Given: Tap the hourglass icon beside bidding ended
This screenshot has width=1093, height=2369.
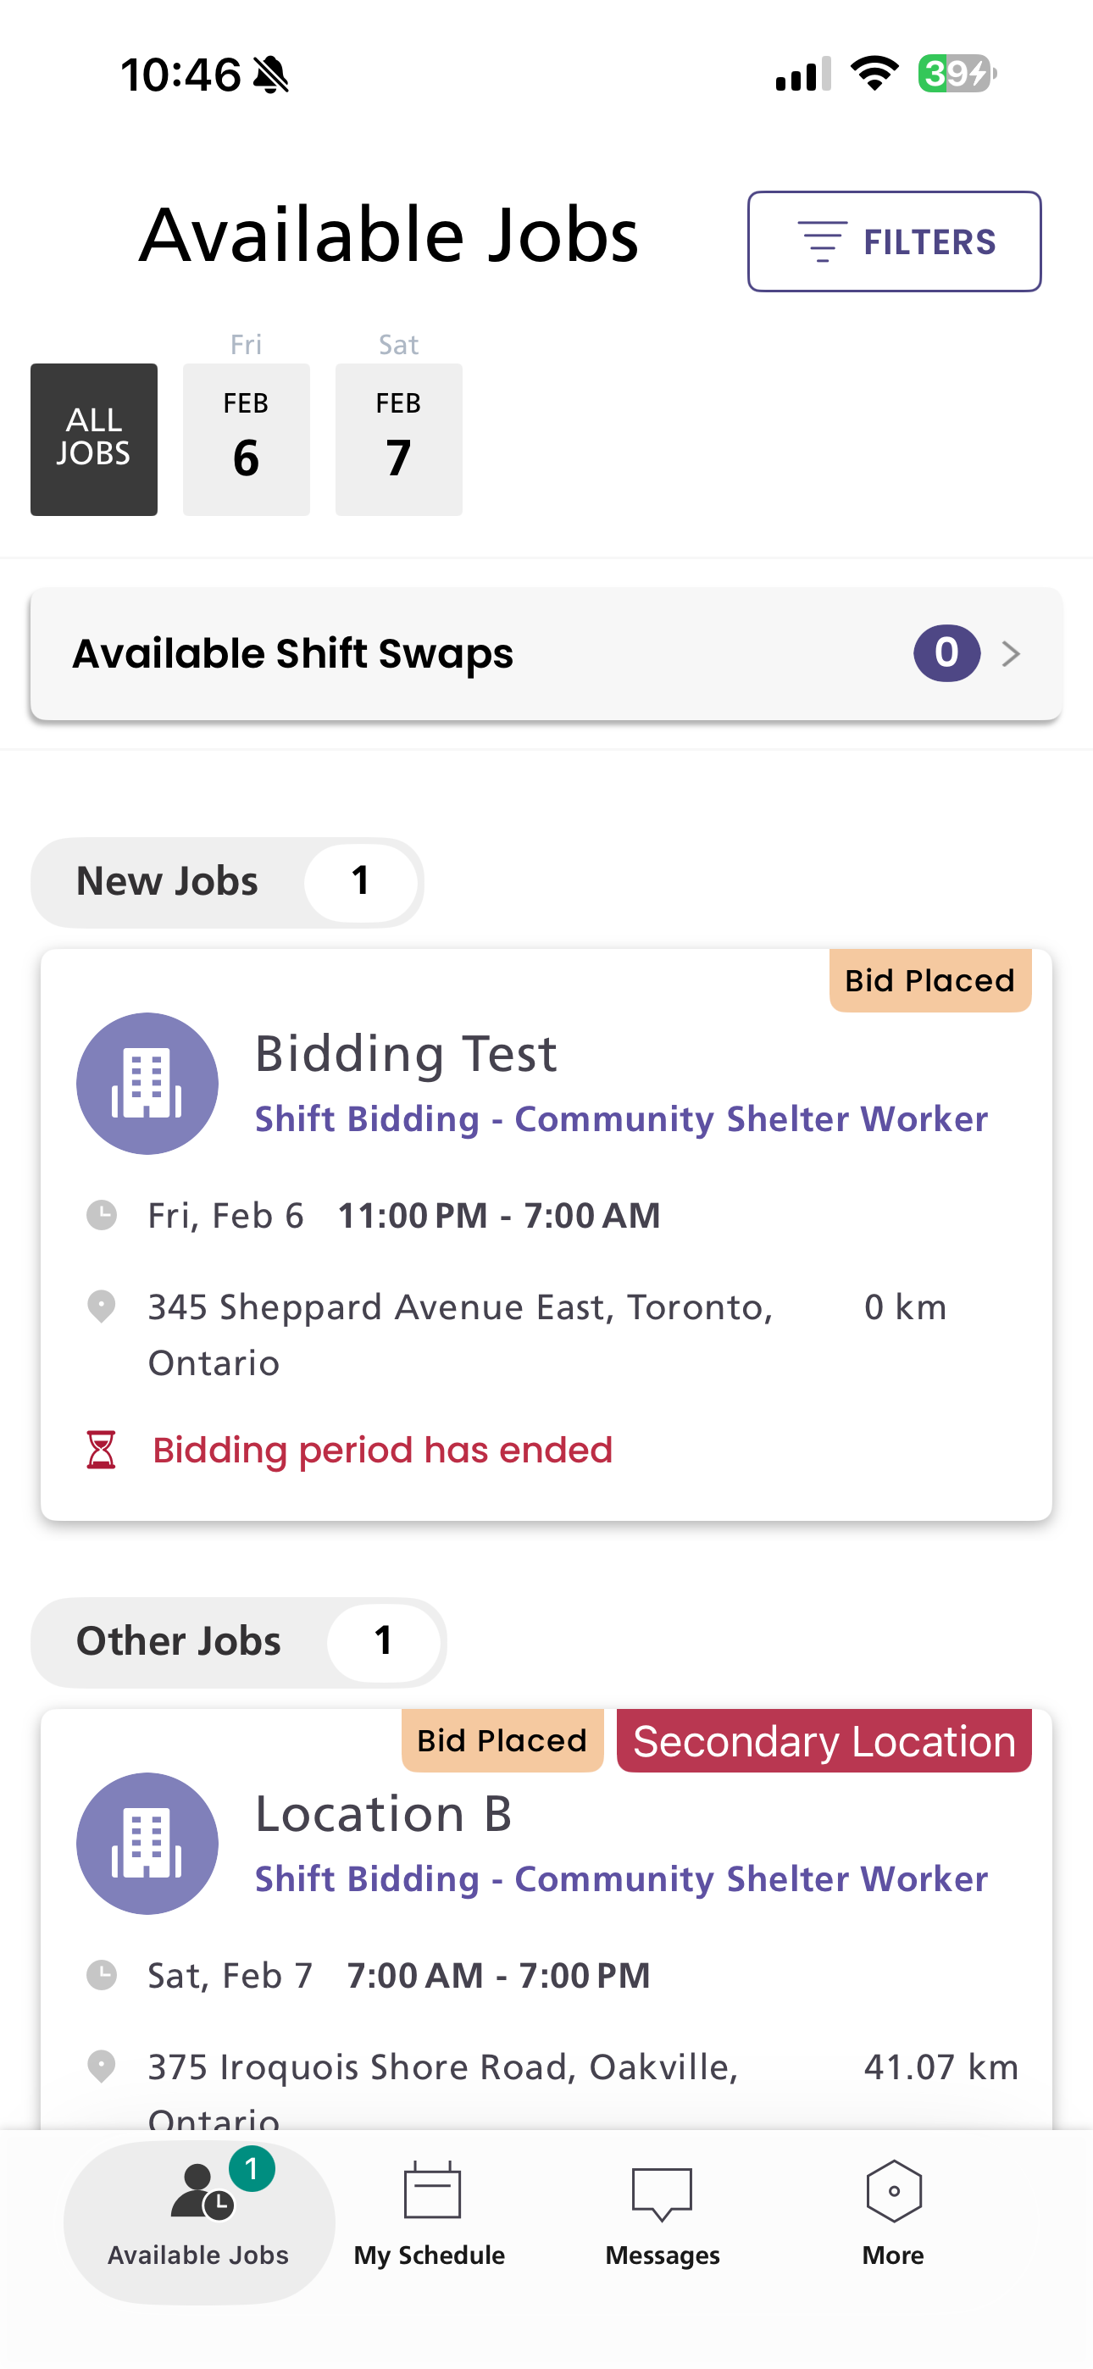Looking at the screenshot, I should (101, 1450).
